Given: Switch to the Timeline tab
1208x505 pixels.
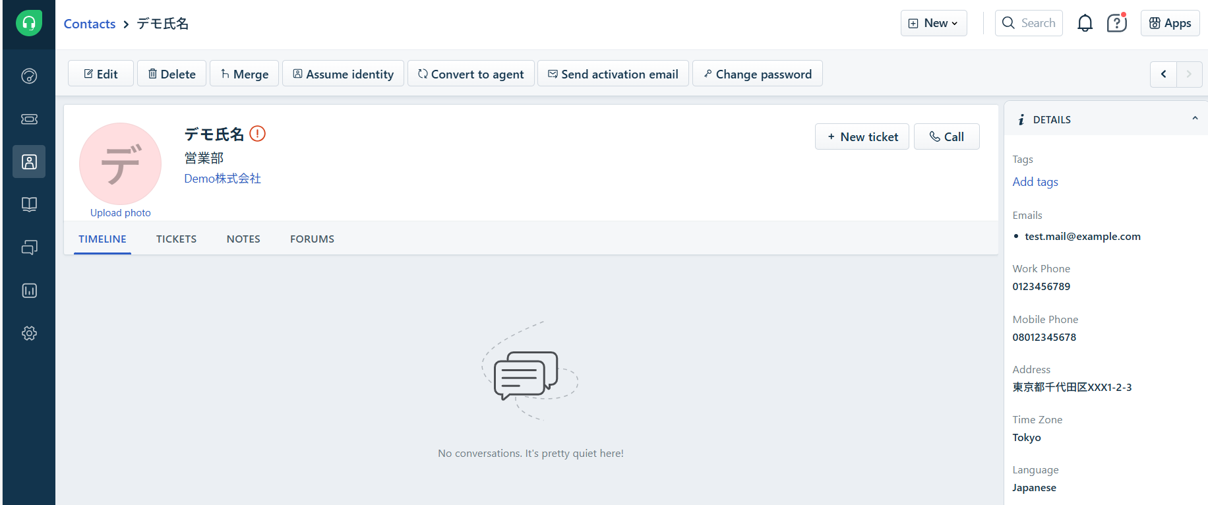Looking at the screenshot, I should coord(102,239).
